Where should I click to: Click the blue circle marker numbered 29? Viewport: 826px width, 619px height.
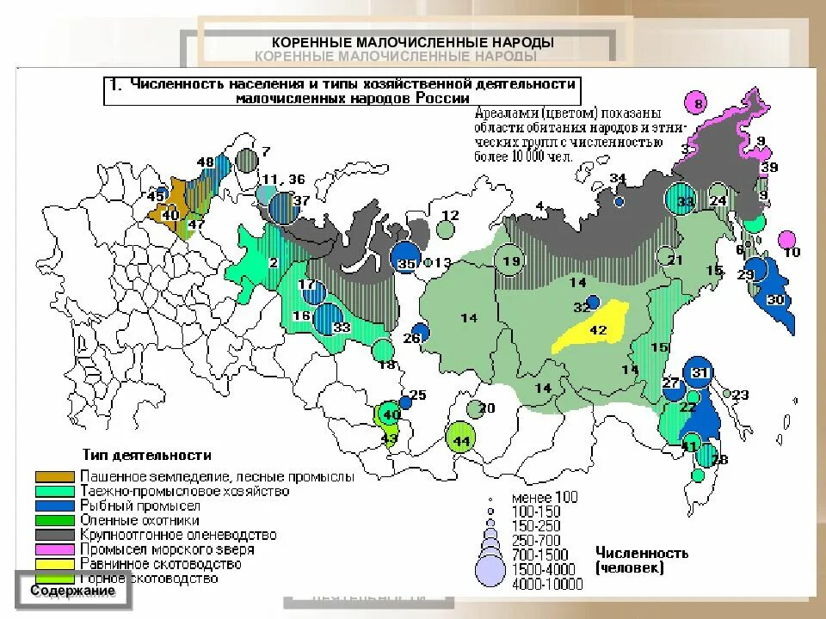point(756,271)
